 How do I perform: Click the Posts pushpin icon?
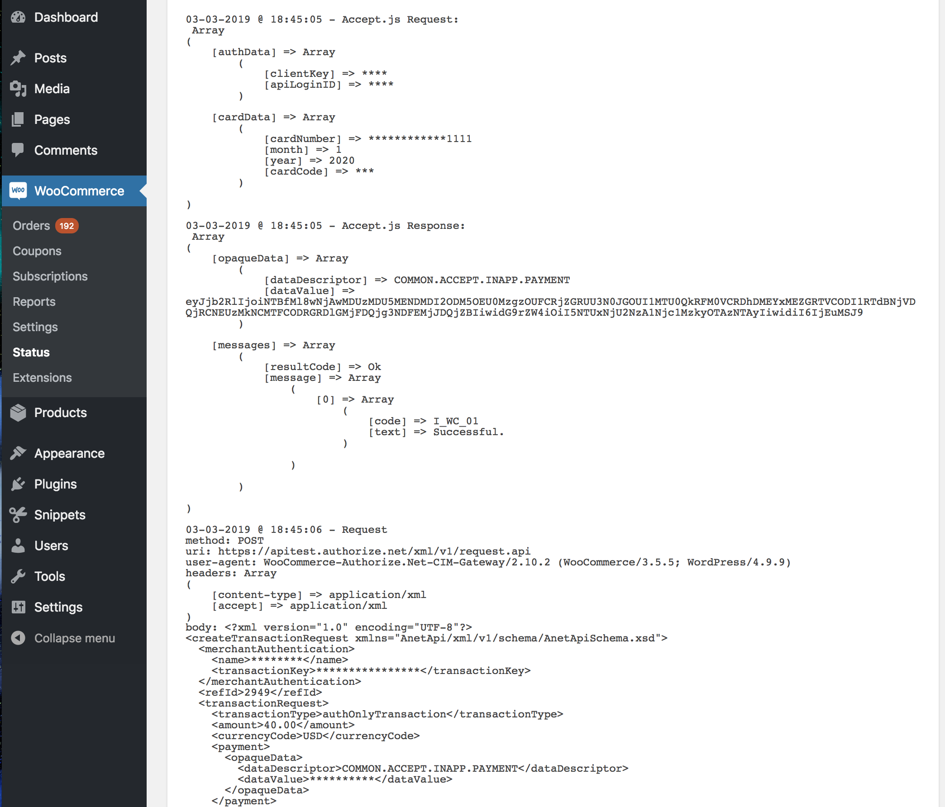pyautogui.click(x=18, y=58)
